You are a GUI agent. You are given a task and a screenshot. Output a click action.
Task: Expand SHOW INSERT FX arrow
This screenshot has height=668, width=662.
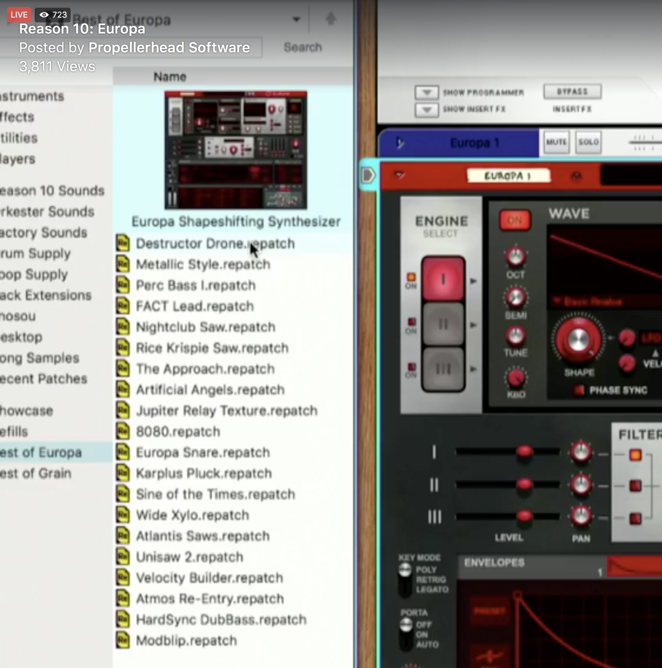pyautogui.click(x=426, y=110)
